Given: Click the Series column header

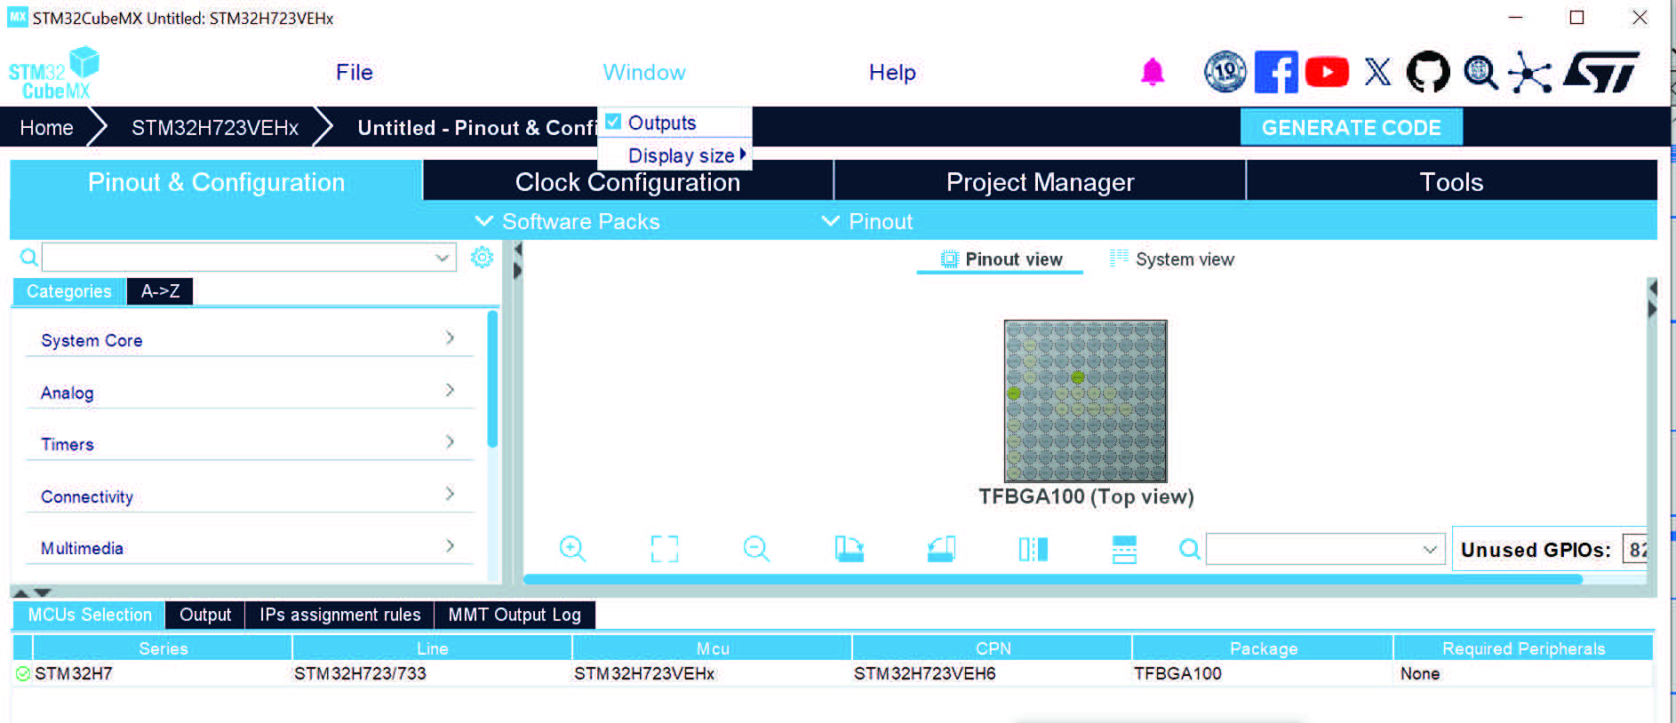Looking at the screenshot, I should (163, 648).
